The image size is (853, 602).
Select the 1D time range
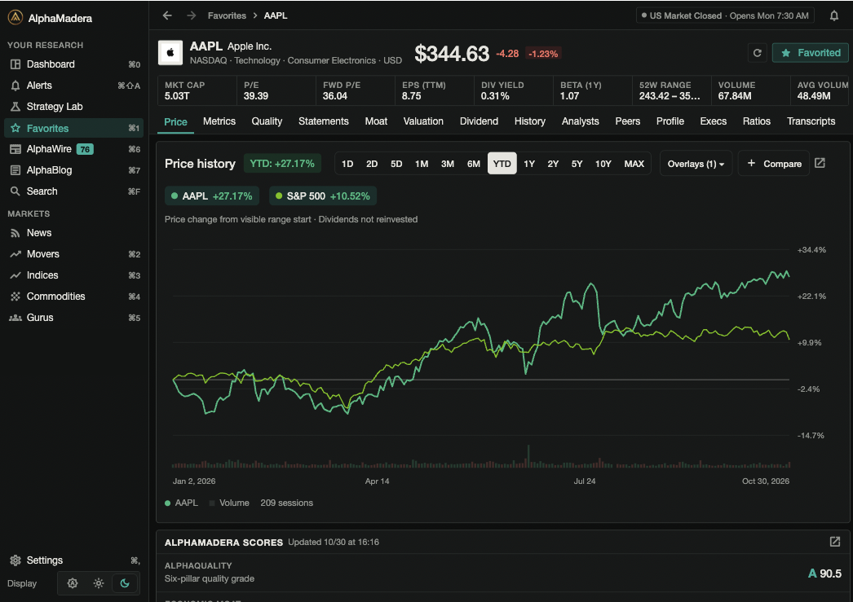(x=347, y=164)
